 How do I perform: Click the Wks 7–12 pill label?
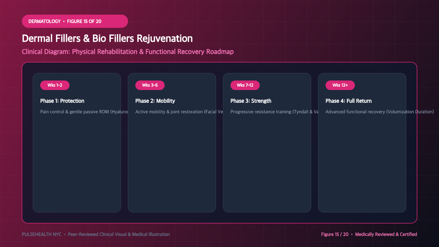pyautogui.click(x=245, y=85)
